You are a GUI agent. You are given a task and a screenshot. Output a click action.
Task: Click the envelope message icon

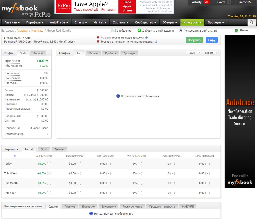[113, 30]
